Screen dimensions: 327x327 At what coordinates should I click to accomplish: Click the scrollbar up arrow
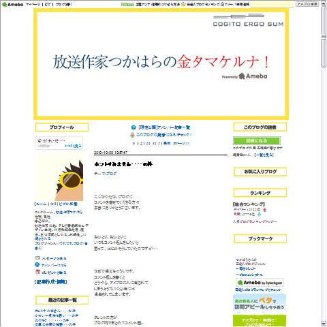[324, 3]
